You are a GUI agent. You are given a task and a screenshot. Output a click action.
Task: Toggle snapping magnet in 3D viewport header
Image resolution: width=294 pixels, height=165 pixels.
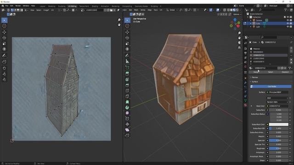[x=186, y=10]
